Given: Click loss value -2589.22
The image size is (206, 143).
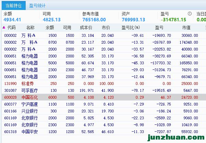Looking at the screenshot, I should (x=163, y=118).
